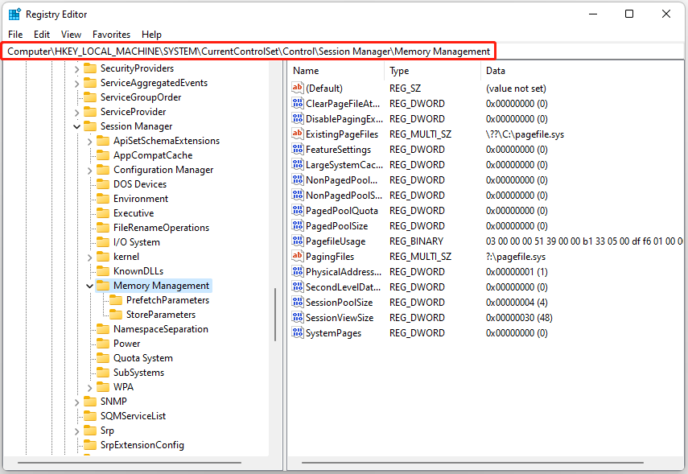688x474 pixels.
Task: Click the PagingFiles string icon
Action: 298,256
